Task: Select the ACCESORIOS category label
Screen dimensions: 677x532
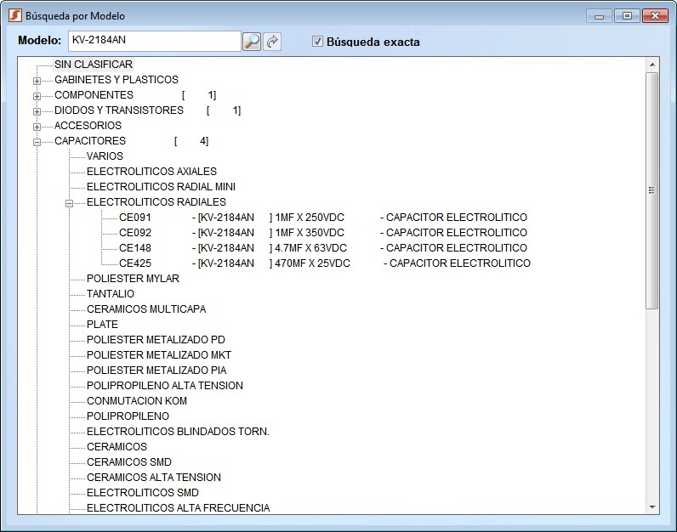Action: point(88,126)
